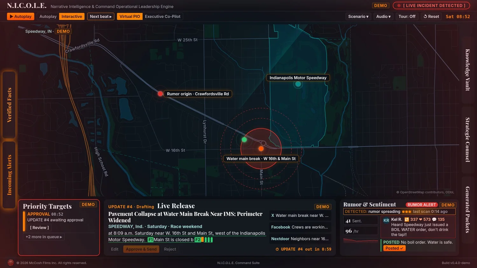
Task: Click the 337 reposts count icon
Action: coord(407,219)
